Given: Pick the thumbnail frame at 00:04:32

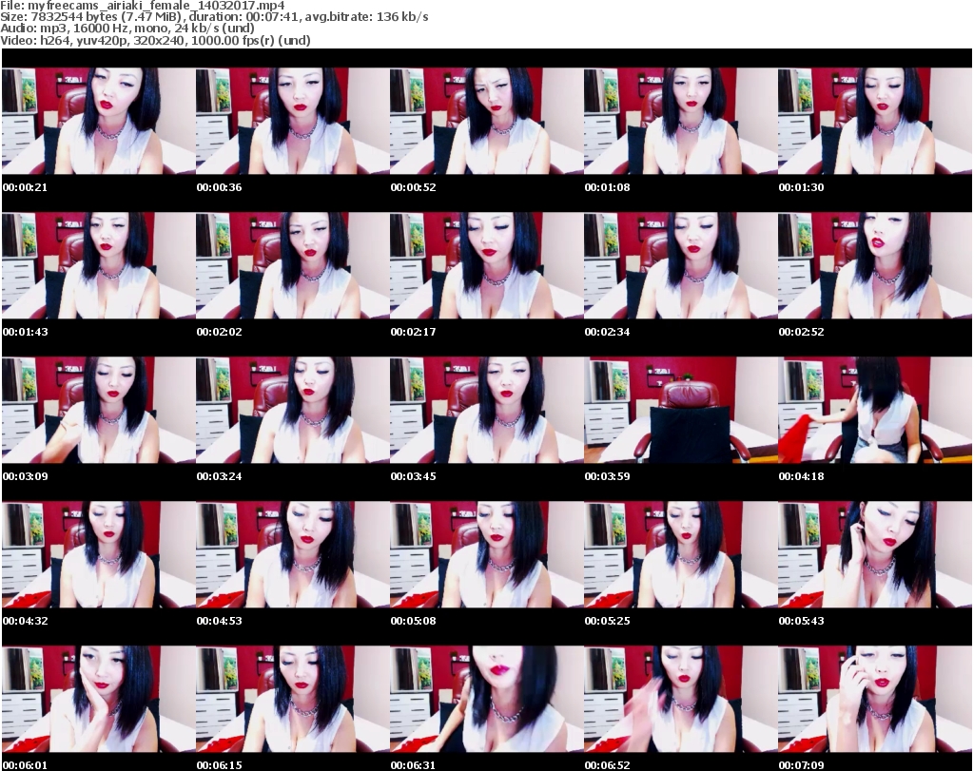Looking at the screenshot, I should pos(98,555).
